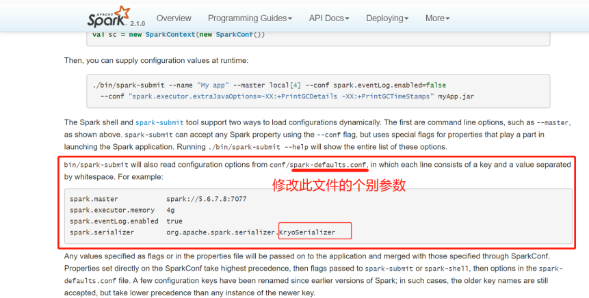This screenshot has width=589, height=298.
Task: Click the 'Any values specified as flags' paragraph
Action: (x=314, y=274)
